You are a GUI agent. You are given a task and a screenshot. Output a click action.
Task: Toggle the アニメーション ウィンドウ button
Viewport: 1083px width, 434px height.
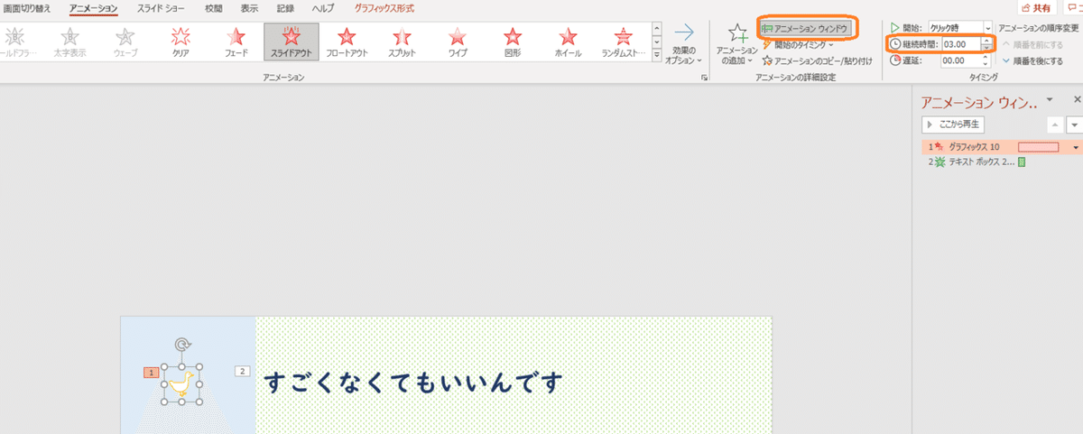click(805, 28)
